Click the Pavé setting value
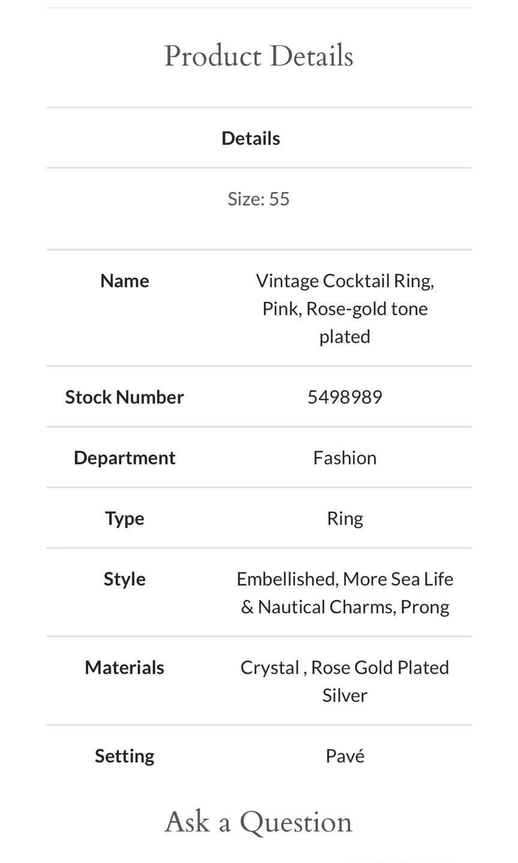The image size is (518, 863). click(x=345, y=756)
